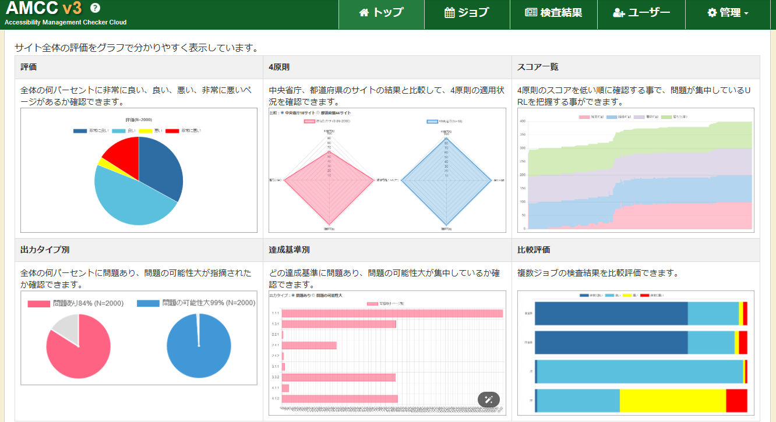Click the magic wand button over the bar chart
Viewport: 776px width, 422px height.
pos(489,399)
